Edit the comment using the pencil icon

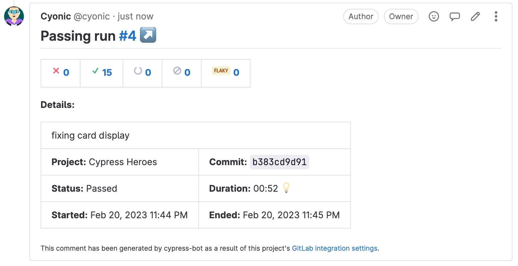click(x=475, y=17)
